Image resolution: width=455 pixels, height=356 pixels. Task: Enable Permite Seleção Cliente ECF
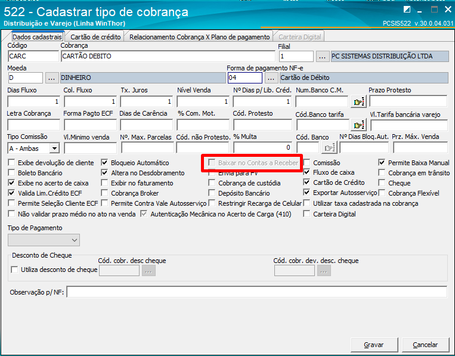coord(11,203)
